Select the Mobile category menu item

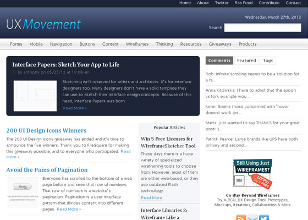[36, 44]
